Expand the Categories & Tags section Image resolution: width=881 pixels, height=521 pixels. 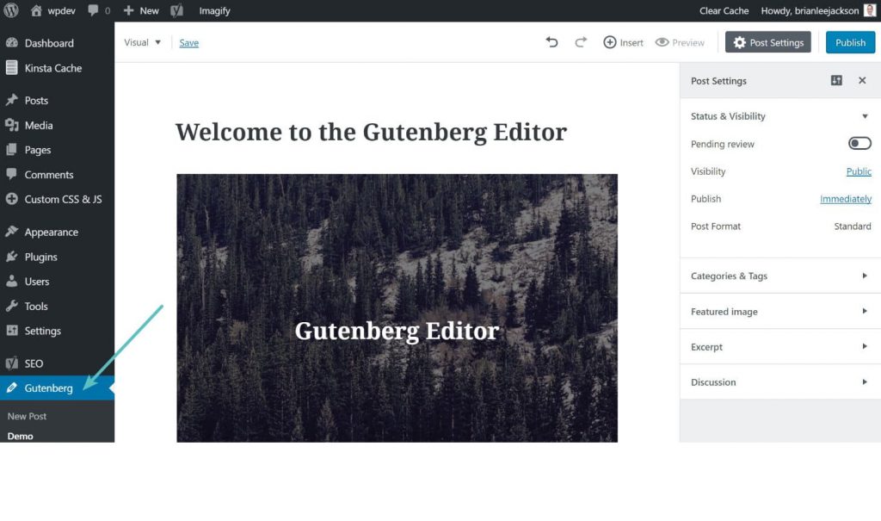coord(779,276)
